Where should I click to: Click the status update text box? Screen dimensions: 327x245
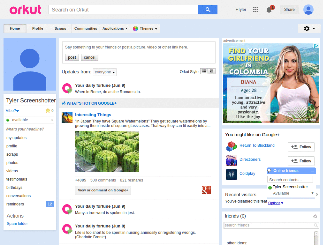tap(139, 47)
